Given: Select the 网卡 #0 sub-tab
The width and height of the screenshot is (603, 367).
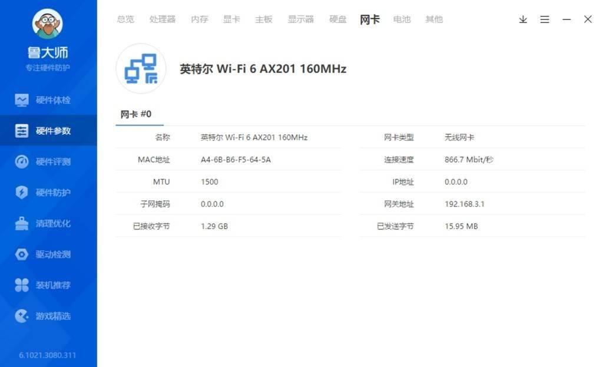Looking at the screenshot, I should coord(136,114).
